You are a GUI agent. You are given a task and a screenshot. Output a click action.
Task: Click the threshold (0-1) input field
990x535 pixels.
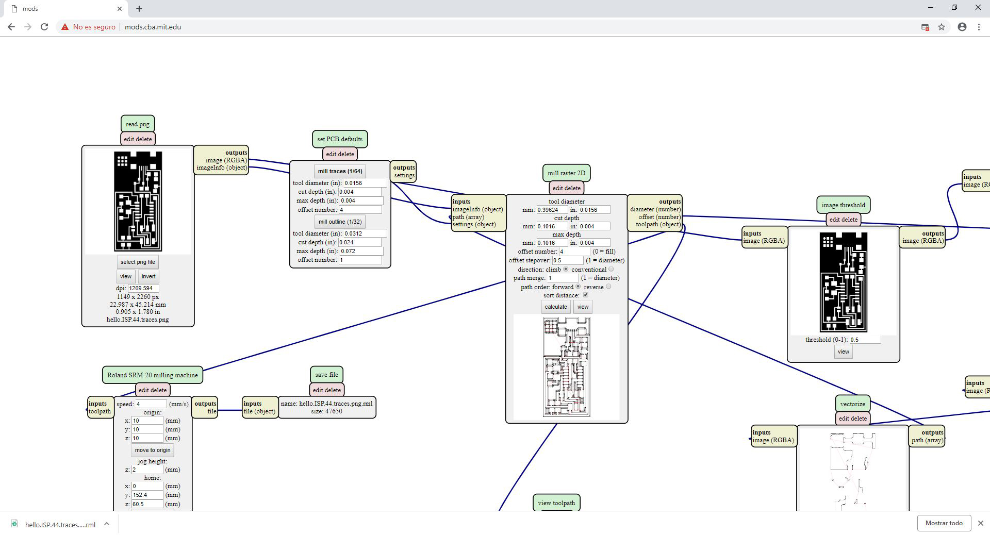click(865, 340)
